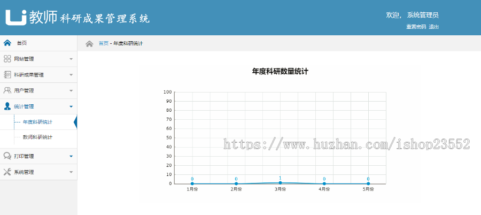Click the 用户管理 people icon
Viewport: 481px width, 215px height.
click(7, 90)
